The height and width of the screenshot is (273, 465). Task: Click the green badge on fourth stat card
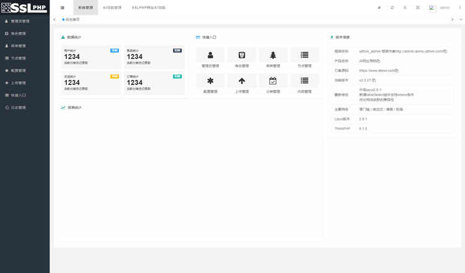[x=177, y=76]
